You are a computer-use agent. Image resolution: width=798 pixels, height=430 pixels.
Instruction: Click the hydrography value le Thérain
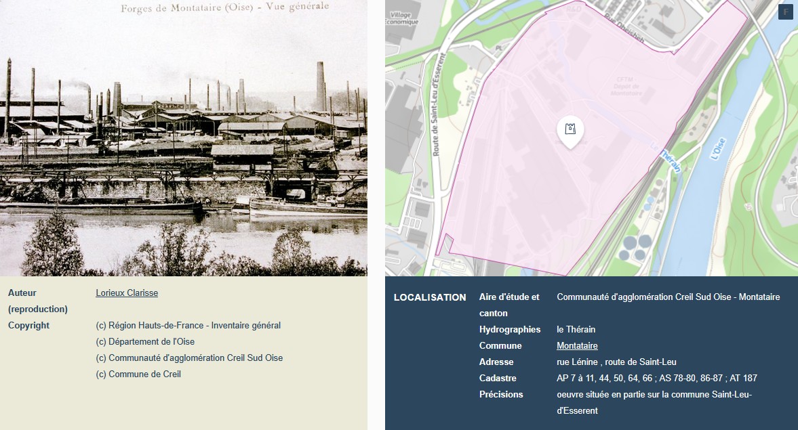click(576, 330)
